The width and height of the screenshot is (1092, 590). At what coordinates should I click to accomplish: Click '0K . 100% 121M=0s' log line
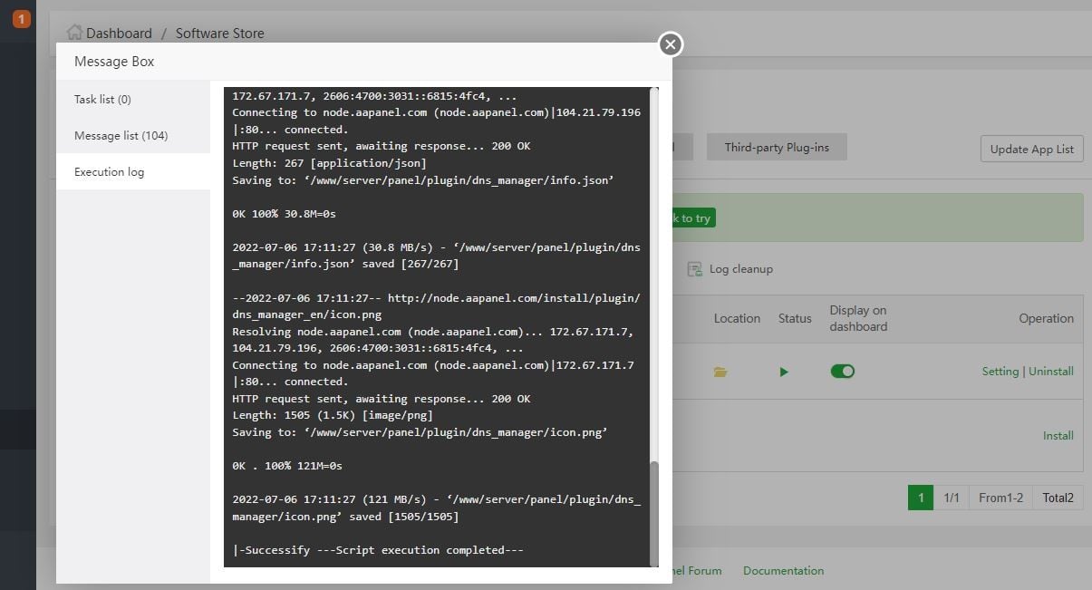tap(287, 466)
